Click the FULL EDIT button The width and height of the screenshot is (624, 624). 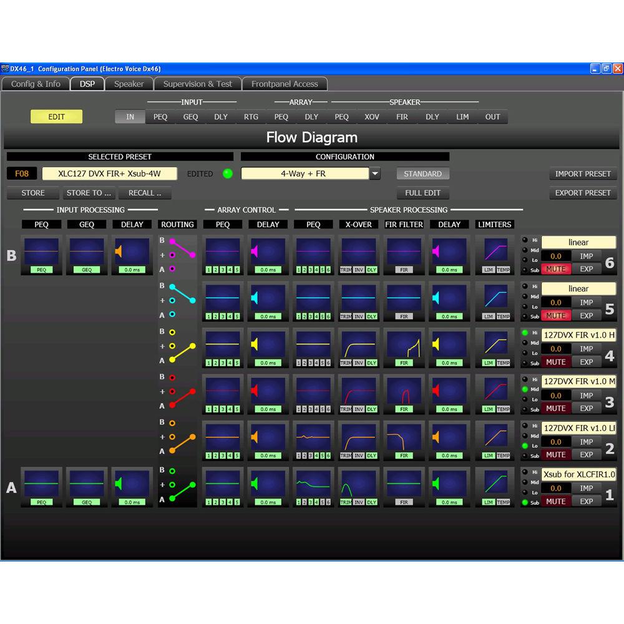[x=422, y=193]
